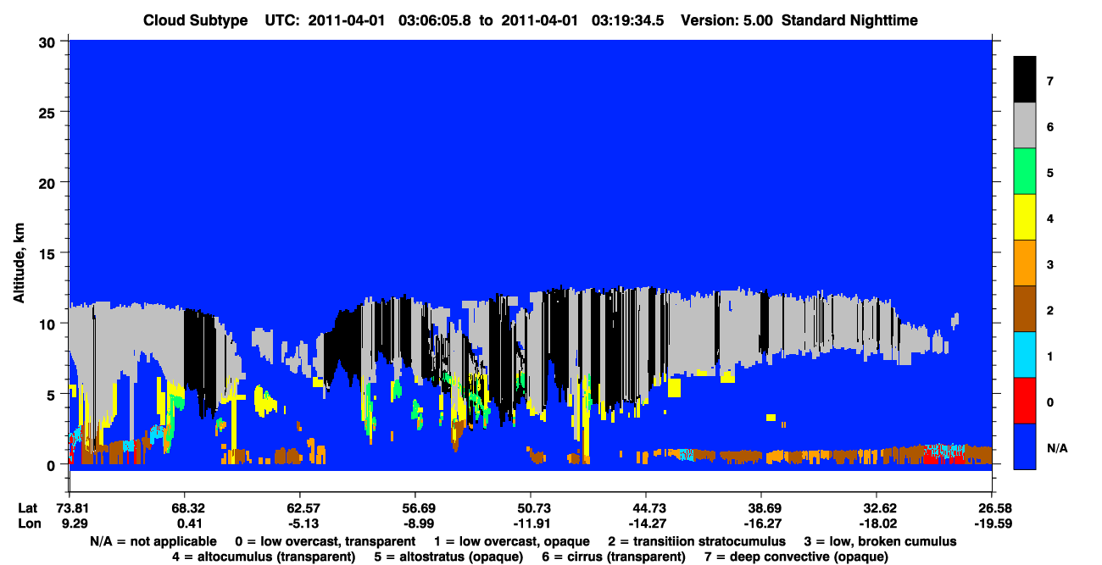Click legend text '7 = deep convective (opaque)'

click(797, 557)
